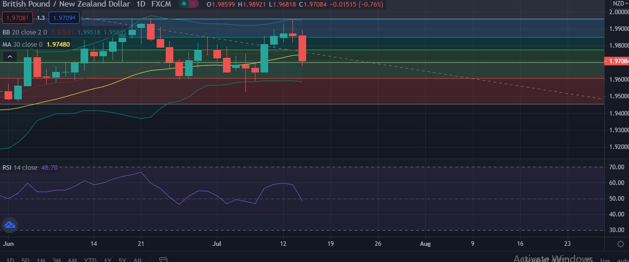Click the 5Y time range button at bottom

tap(122, 260)
